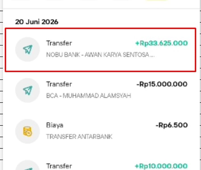The width and height of the screenshot is (201, 170).
Task: Select the yellow coin stack Biaya icon
Action: 28,131
